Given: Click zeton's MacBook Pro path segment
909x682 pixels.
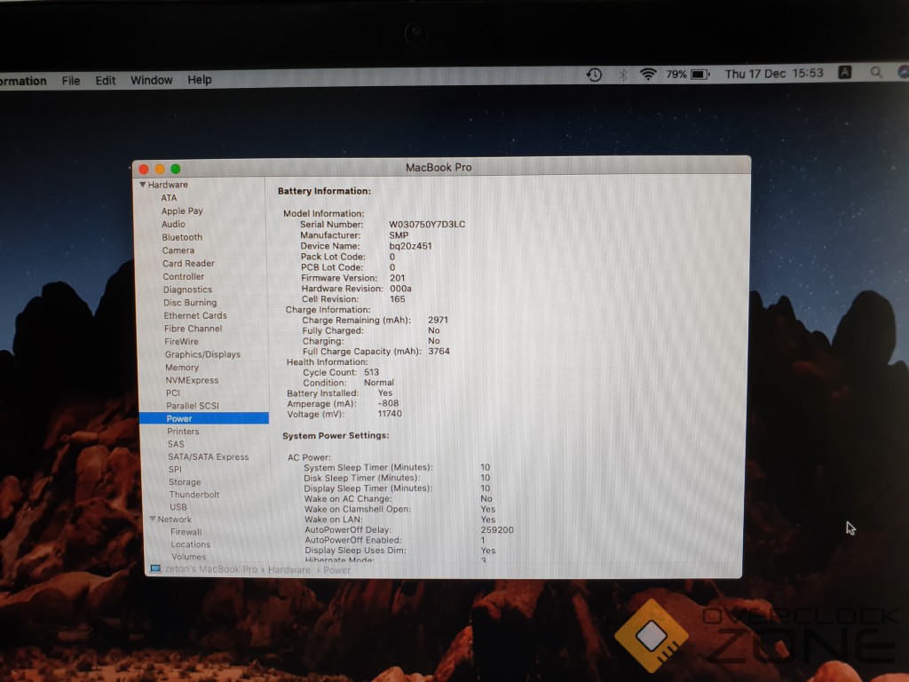Looking at the screenshot, I should (x=211, y=569).
